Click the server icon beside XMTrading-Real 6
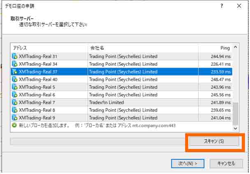The width and height of the screenshot is (250, 174). coord(15,95)
